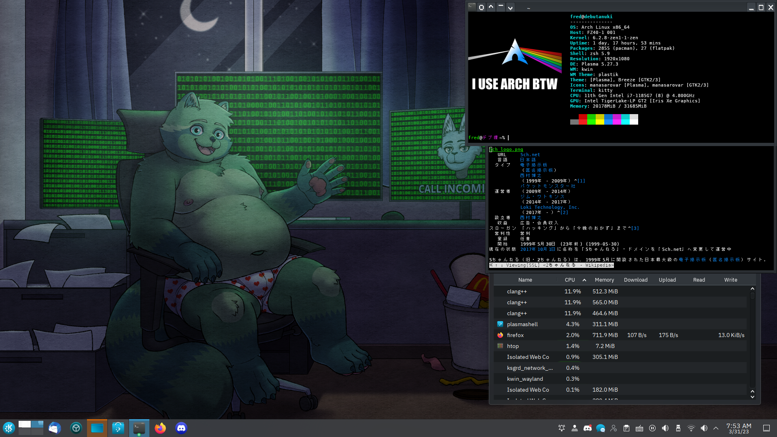Open the clock showing 7:53 AM
Screen dimensions: 777x437
[739, 428]
